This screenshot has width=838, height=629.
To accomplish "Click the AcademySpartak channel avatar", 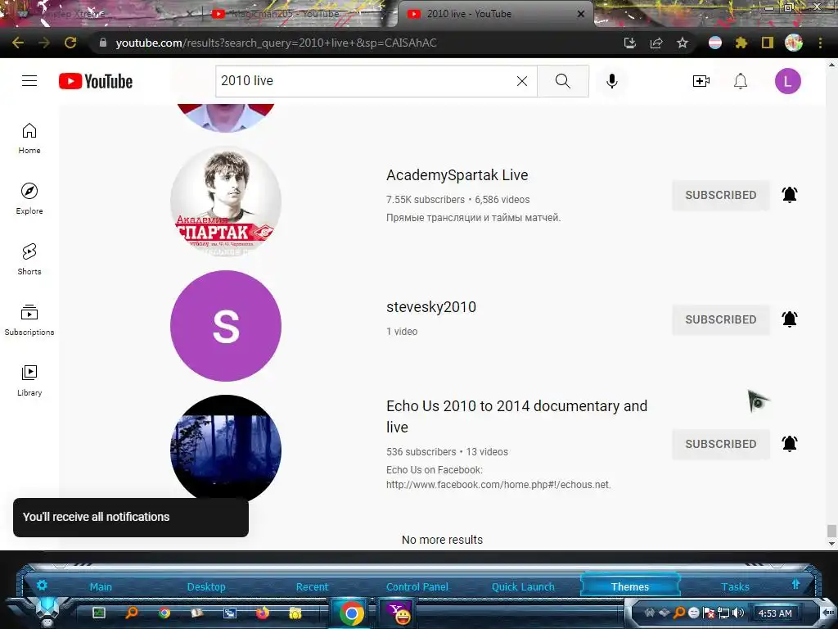I will click(x=226, y=201).
